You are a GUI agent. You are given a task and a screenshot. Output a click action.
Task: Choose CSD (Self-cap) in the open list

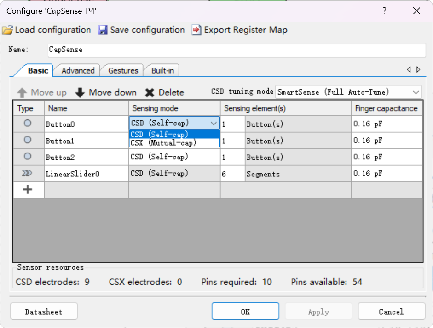point(174,134)
